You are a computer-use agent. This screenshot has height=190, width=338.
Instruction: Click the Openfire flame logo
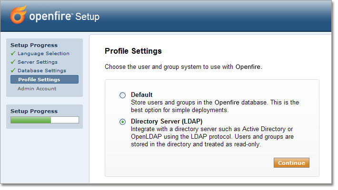tap(19, 15)
